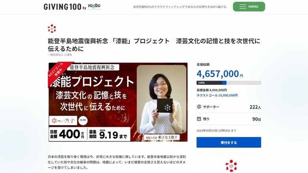Open the 一般社団法人 心游舎 organizer link
This screenshot has width=308, height=173.
click(x=60, y=55)
